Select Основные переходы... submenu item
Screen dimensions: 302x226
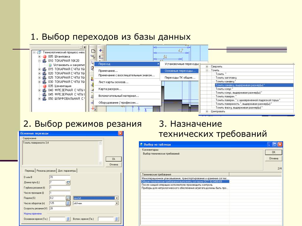pyautogui.click(x=179, y=71)
